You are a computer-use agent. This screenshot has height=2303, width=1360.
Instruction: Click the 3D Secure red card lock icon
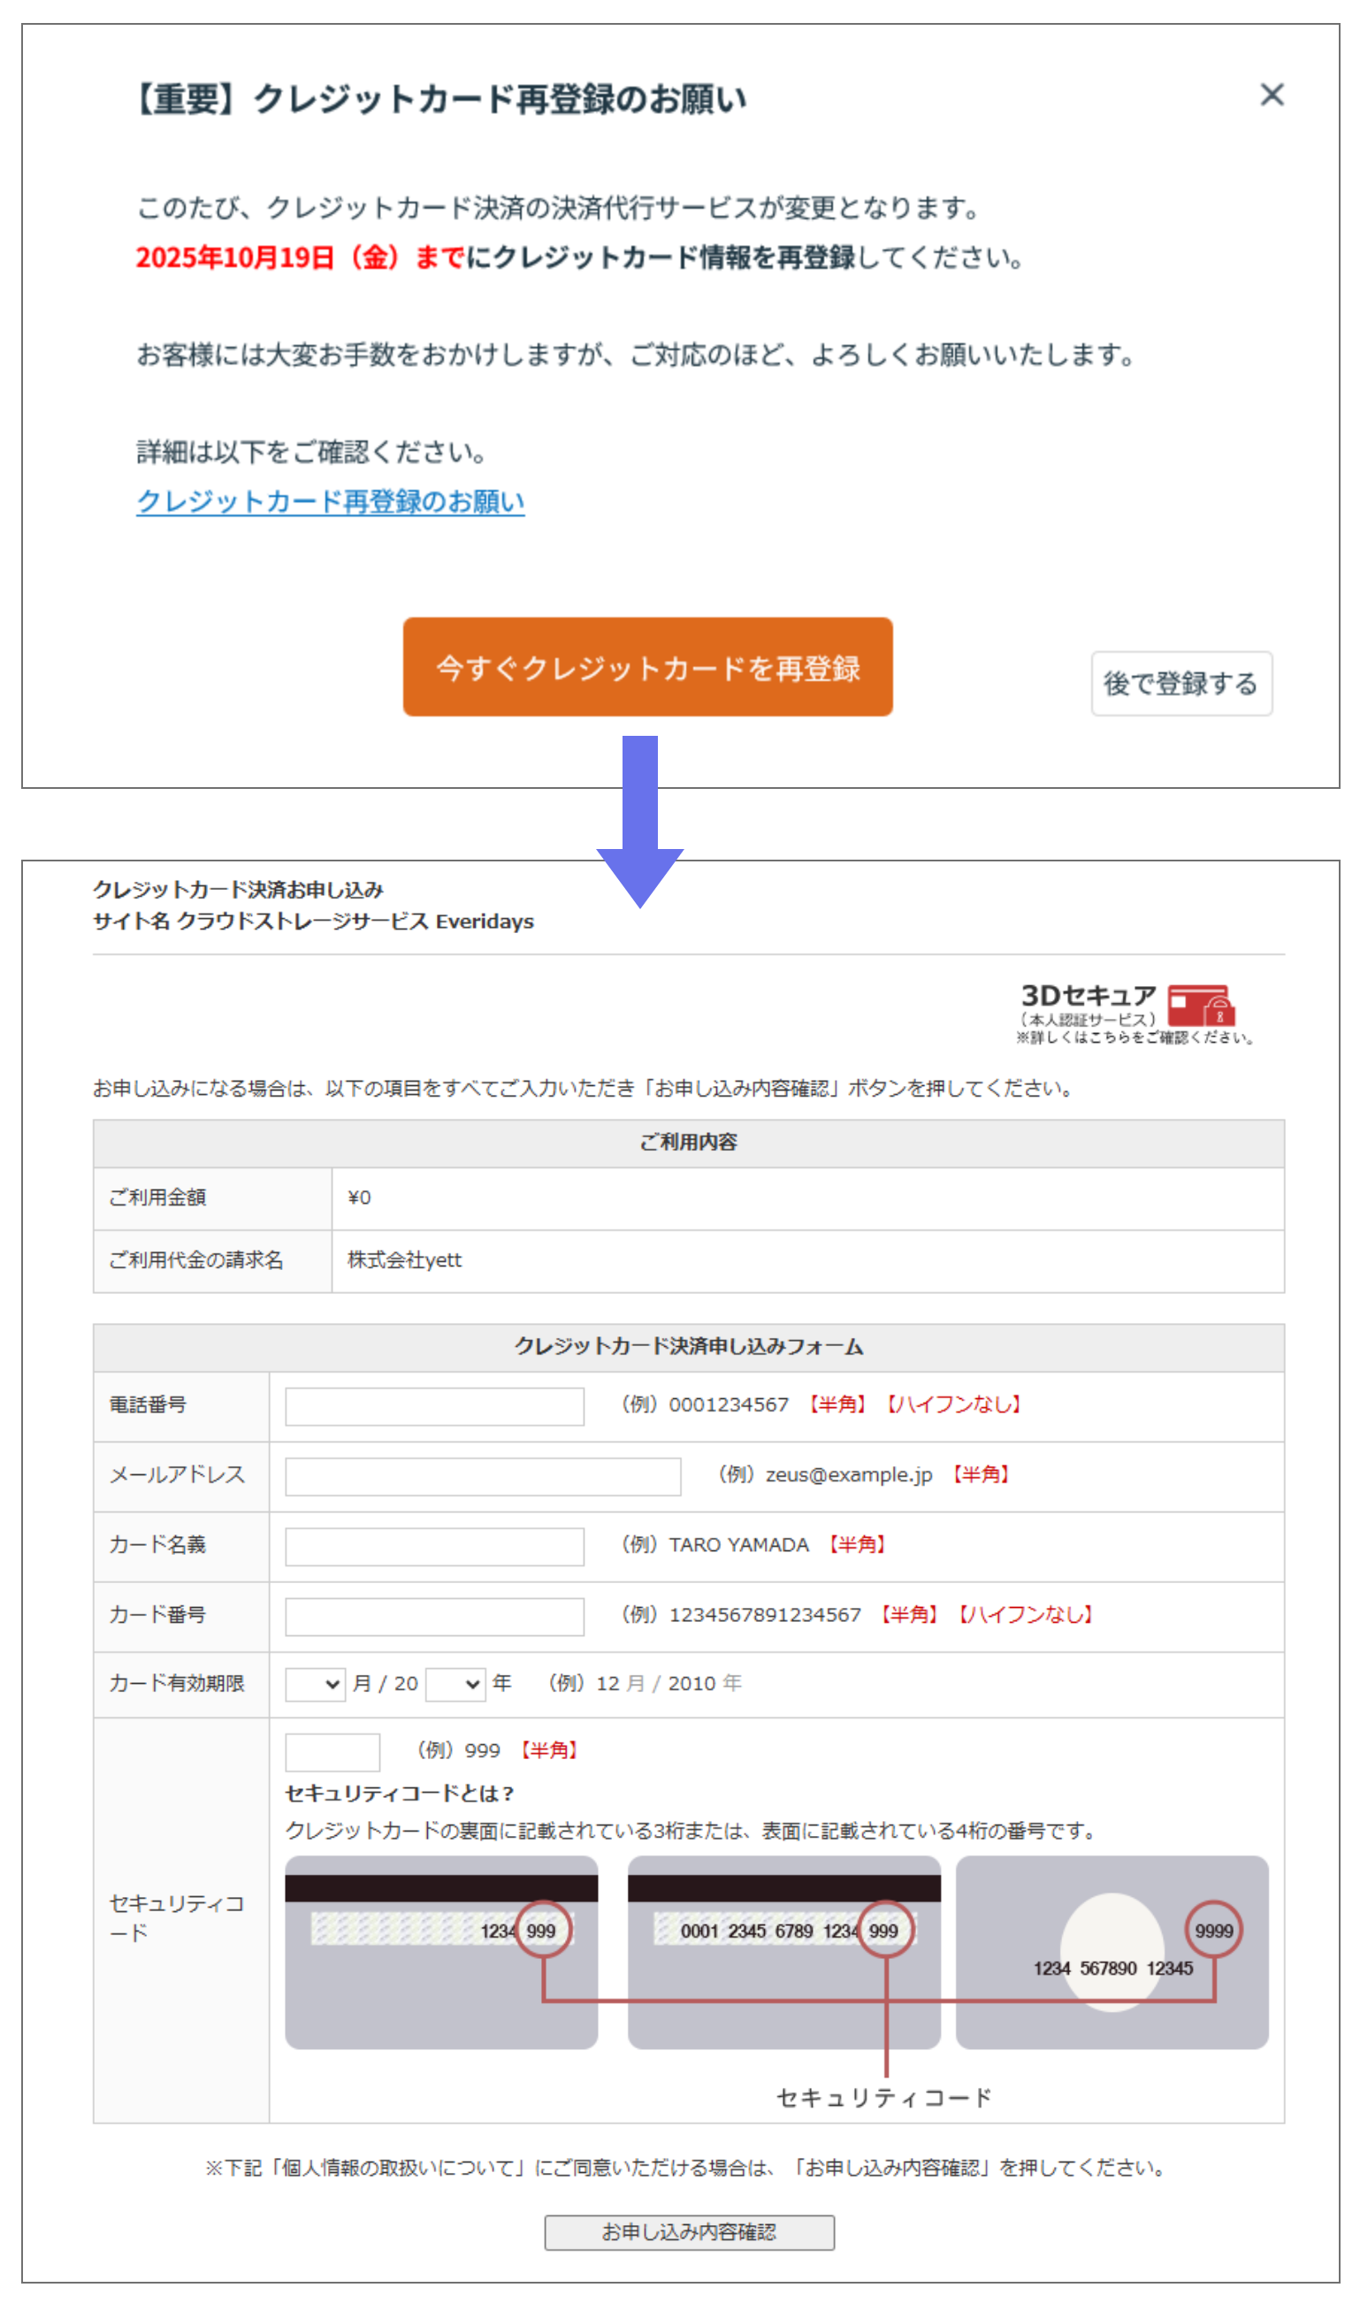click(x=1201, y=1006)
